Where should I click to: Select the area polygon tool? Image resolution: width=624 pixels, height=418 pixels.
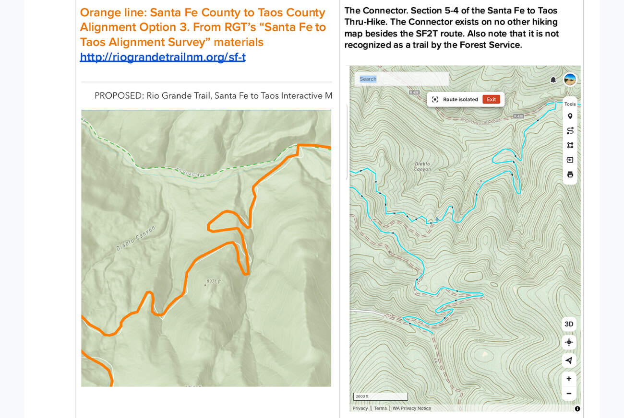570,145
